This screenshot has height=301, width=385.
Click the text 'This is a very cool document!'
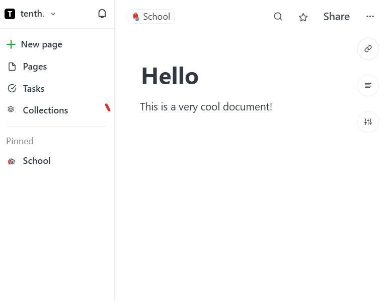point(206,107)
